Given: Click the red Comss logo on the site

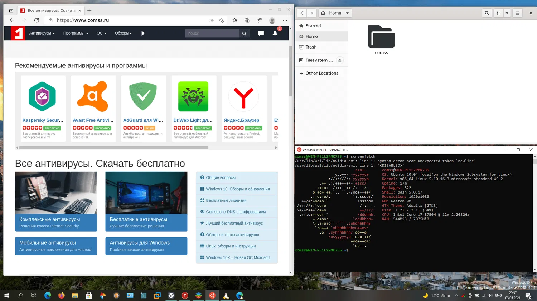Looking at the screenshot, I should pyautogui.click(x=18, y=33).
